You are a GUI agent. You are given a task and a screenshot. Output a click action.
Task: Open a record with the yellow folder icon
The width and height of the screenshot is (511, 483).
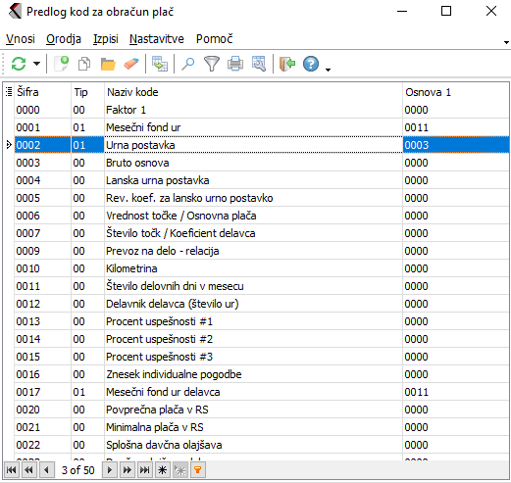pyautogui.click(x=108, y=64)
